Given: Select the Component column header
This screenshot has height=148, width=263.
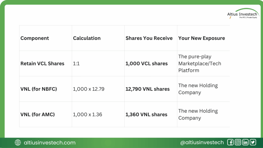Looking at the screenshot, I should pyautogui.click(x=35, y=38).
